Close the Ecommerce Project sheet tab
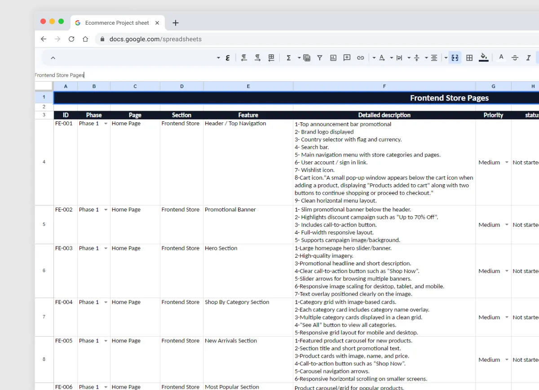This screenshot has width=539, height=390. tap(157, 23)
